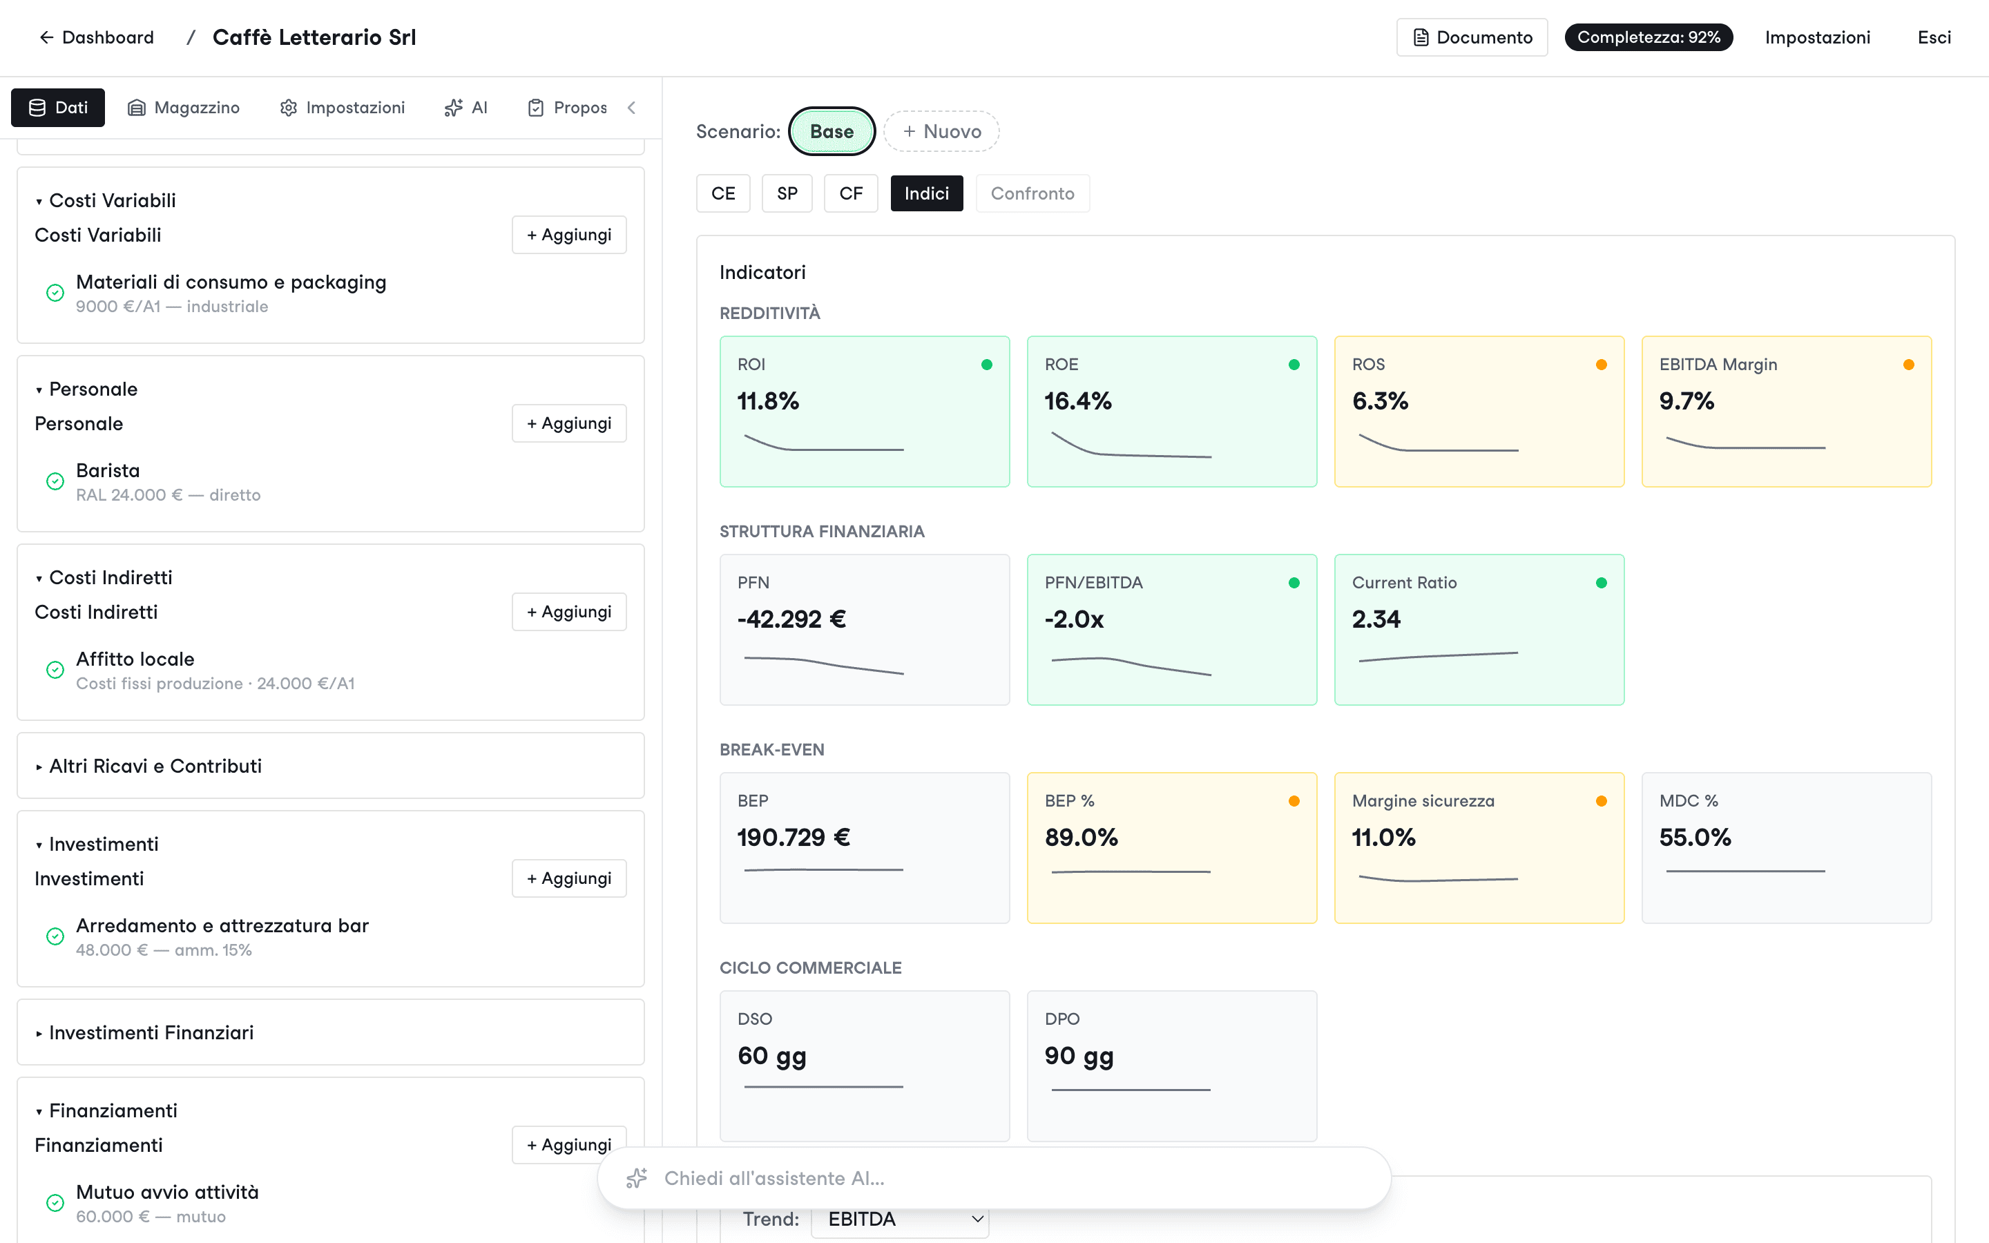
Task: Select the Indici view tab
Action: point(926,193)
